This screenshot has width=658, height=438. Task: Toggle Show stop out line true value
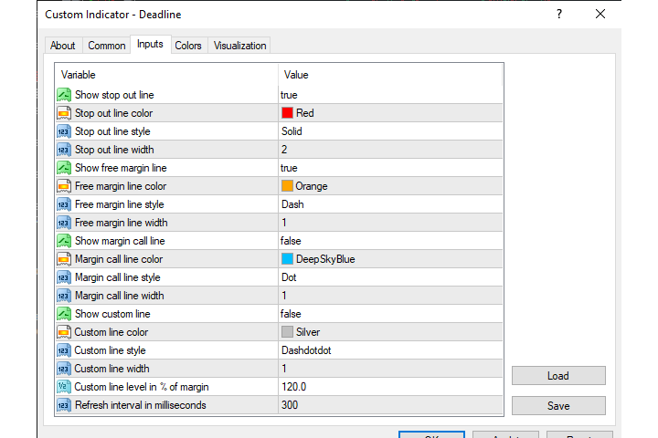(x=390, y=95)
